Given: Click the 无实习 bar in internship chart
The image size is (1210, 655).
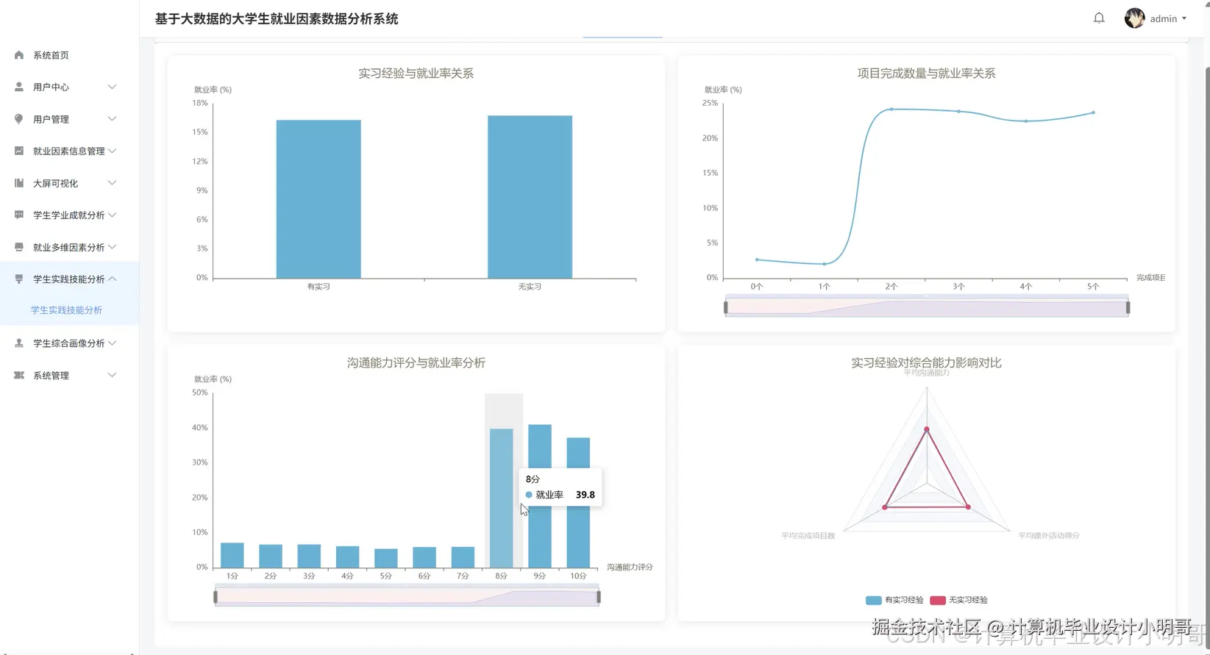Looking at the screenshot, I should (530, 197).
